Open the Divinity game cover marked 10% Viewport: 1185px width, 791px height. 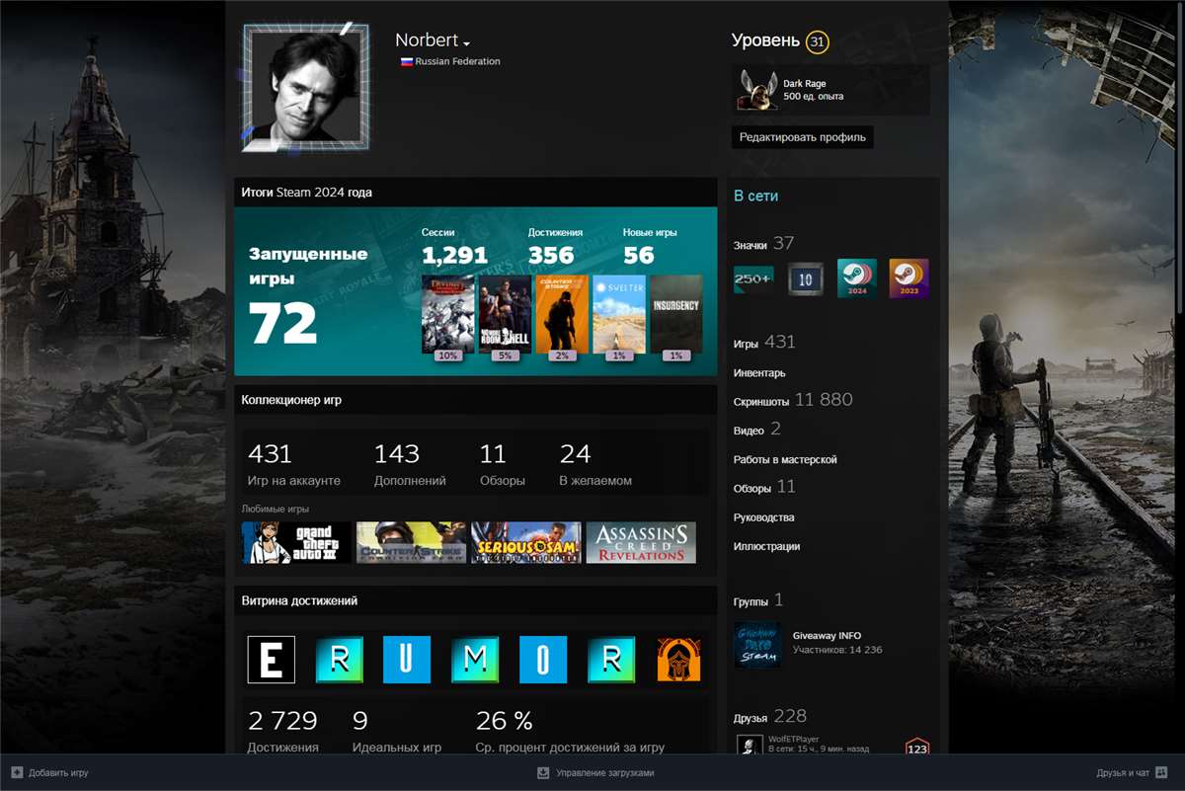(448, 314)
